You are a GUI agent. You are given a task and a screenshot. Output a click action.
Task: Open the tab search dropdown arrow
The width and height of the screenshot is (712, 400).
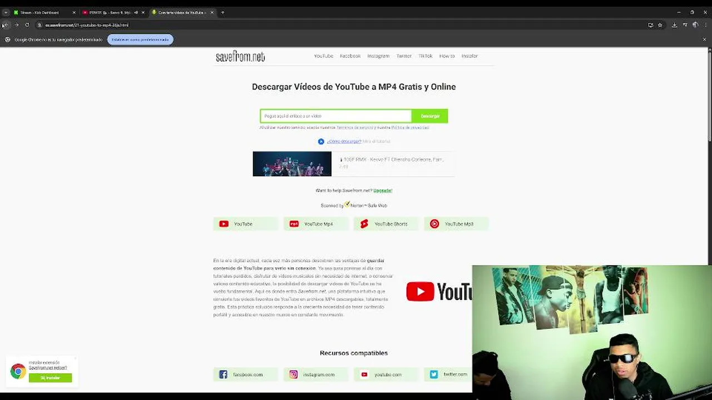click(x=6, y=12)
